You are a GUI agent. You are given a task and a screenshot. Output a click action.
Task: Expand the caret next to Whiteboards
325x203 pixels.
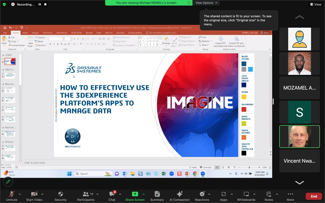[254, 194]
